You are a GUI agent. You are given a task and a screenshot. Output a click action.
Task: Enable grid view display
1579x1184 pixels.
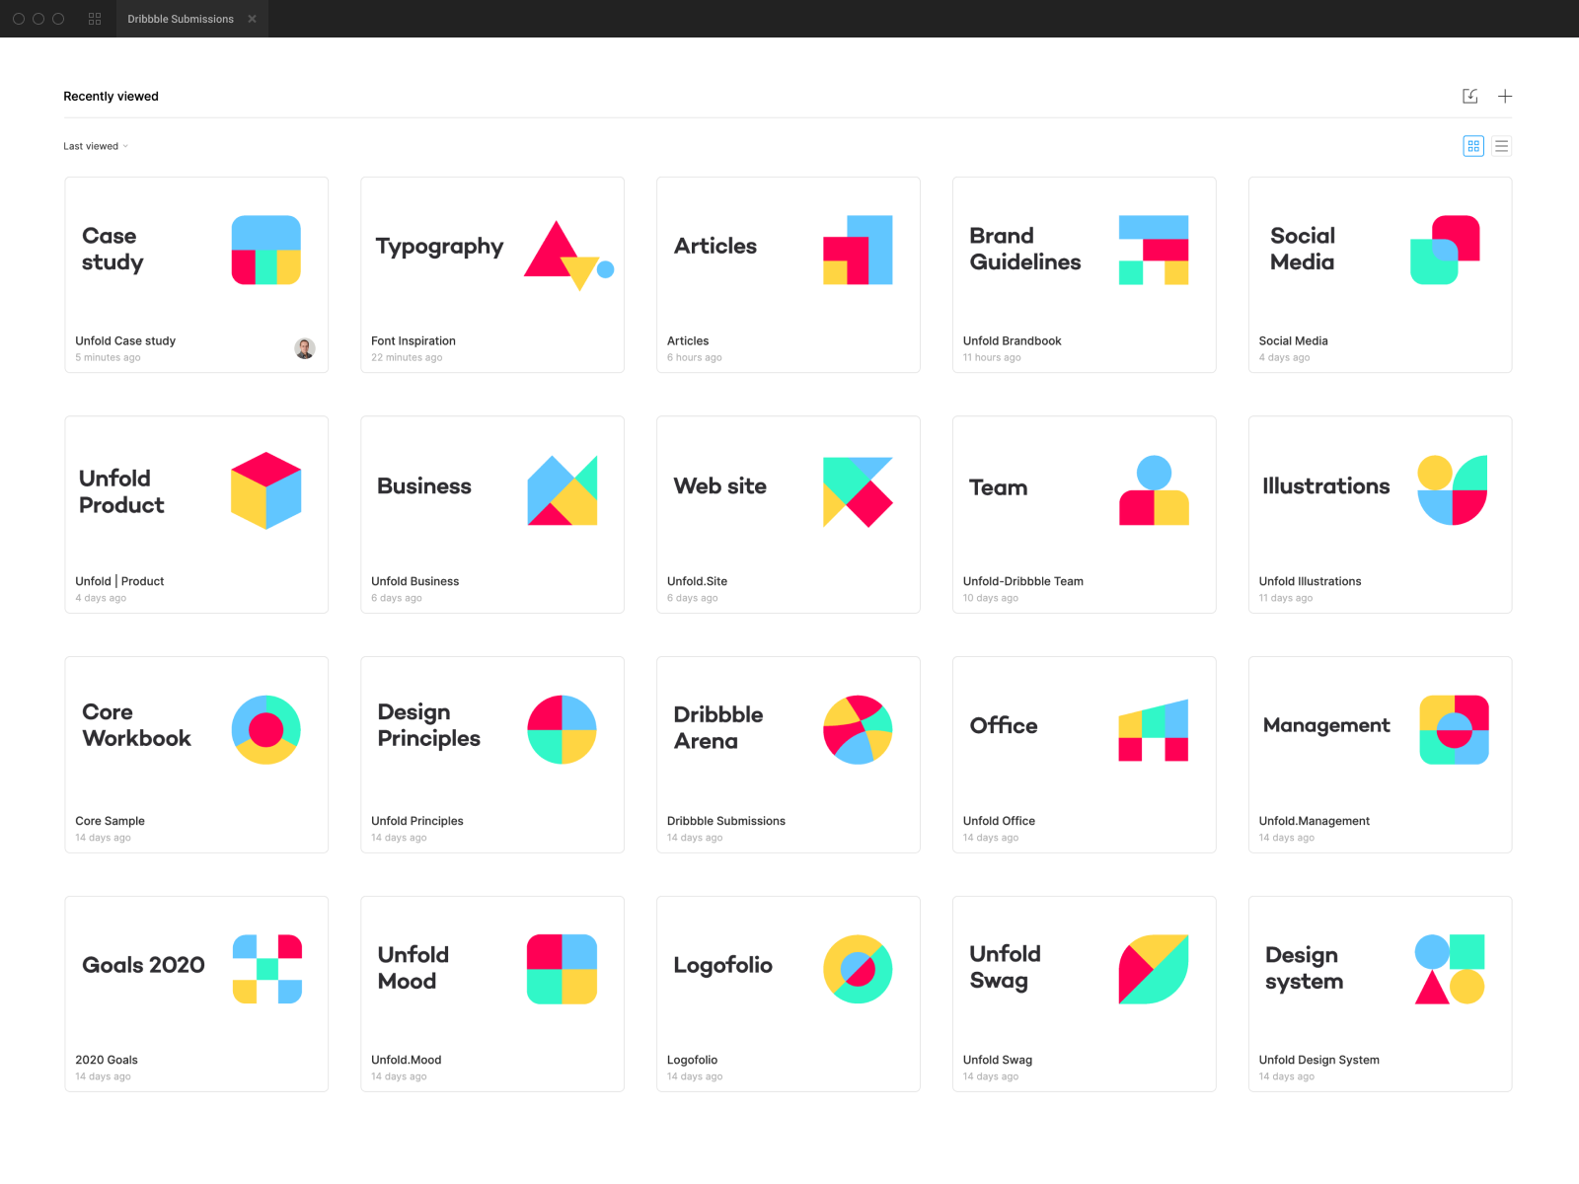coord(1473,145)
